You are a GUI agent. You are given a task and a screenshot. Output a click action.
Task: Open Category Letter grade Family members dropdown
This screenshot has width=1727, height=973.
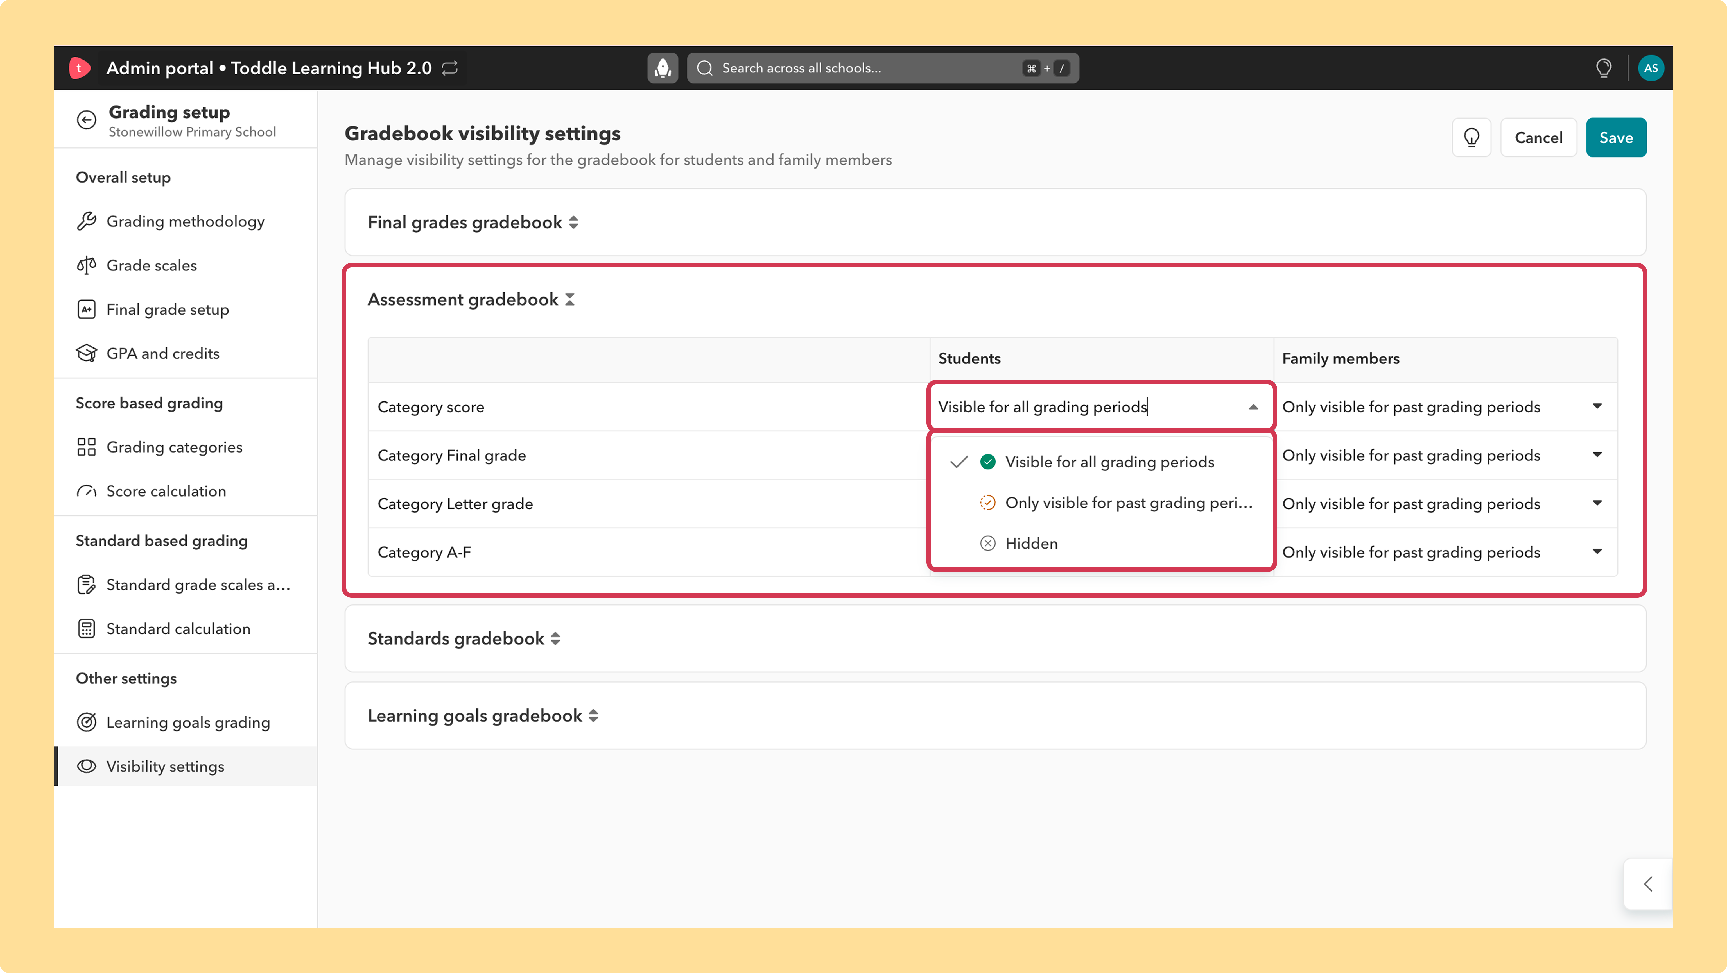coord(1445,503)
